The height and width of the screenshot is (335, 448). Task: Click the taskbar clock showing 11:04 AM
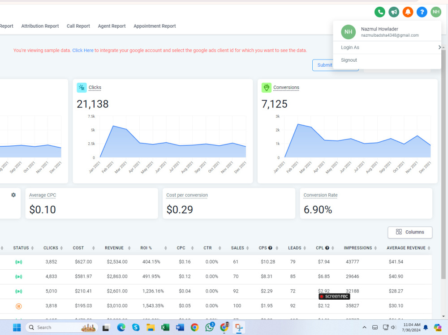click(411, 327)
